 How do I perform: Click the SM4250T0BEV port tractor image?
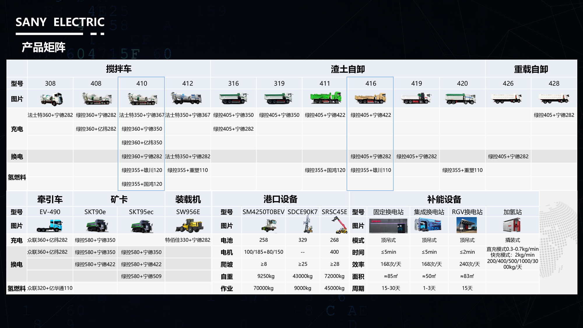click(269, 226)
